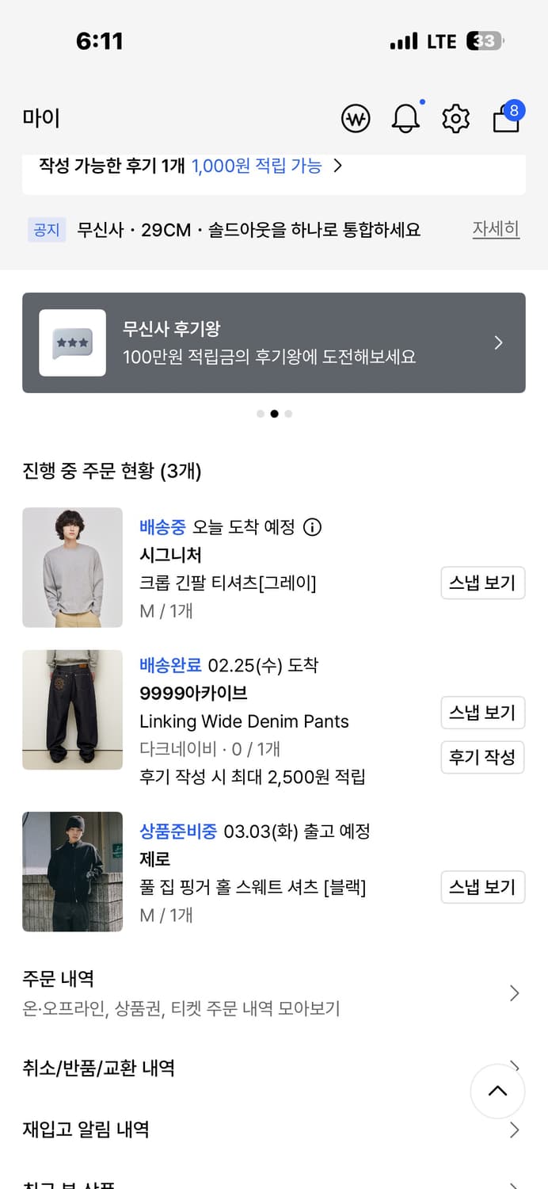
Task: Open the 무신사 후기왕 banner arrow
Action: (498, 342)
